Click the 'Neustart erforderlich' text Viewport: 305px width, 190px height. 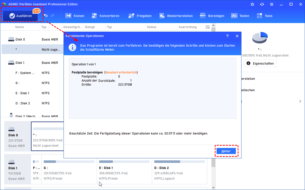click(x=121, y=72)
